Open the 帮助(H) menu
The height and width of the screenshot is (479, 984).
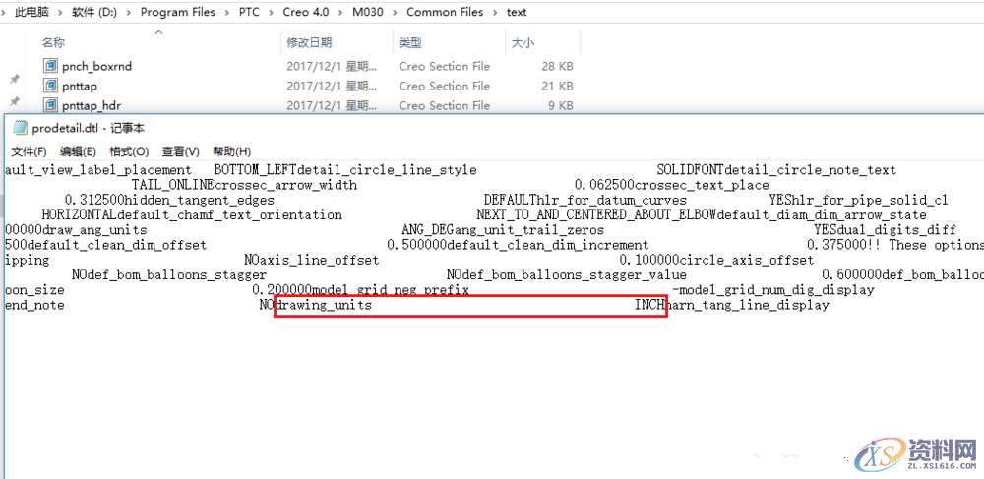pyautogui.click(x=231, y=151)
